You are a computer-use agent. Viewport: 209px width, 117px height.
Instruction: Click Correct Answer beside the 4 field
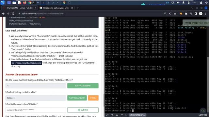[83, 86]
